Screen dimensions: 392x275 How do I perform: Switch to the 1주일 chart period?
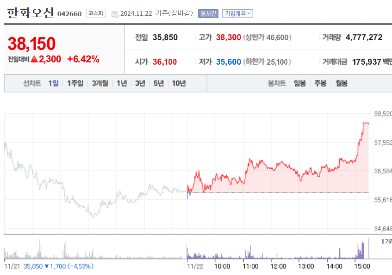tap(75, 83)
